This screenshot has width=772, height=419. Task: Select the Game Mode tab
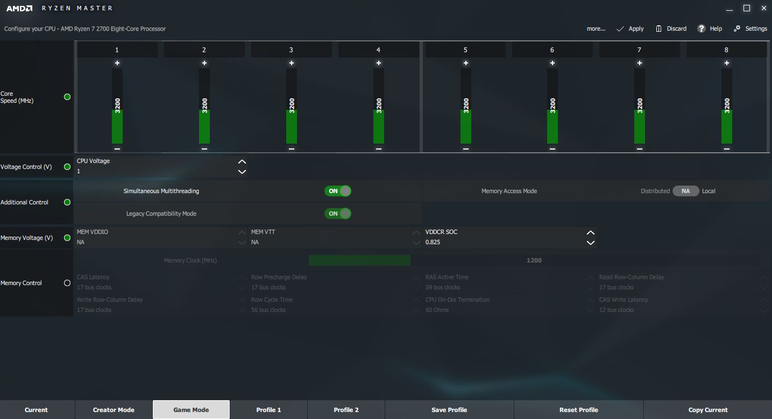pos(191,410)
